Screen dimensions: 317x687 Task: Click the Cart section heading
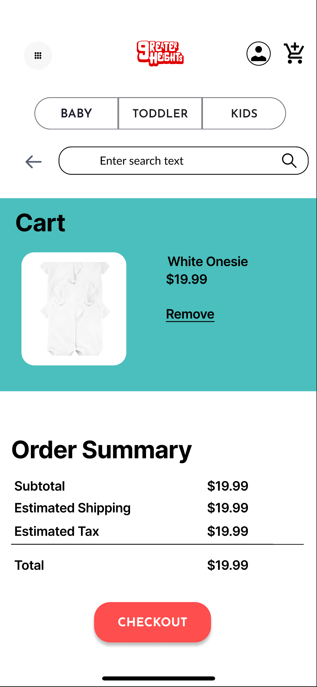40,222
